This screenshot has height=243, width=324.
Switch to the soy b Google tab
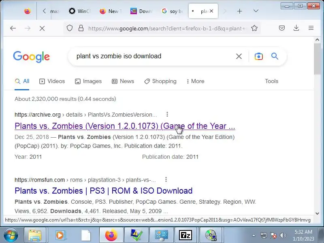(172, 11)
